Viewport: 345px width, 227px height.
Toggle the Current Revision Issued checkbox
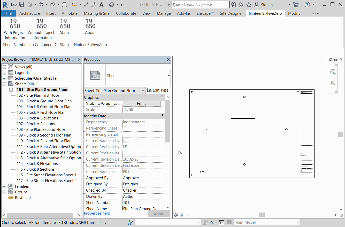(x=125, y=141)
